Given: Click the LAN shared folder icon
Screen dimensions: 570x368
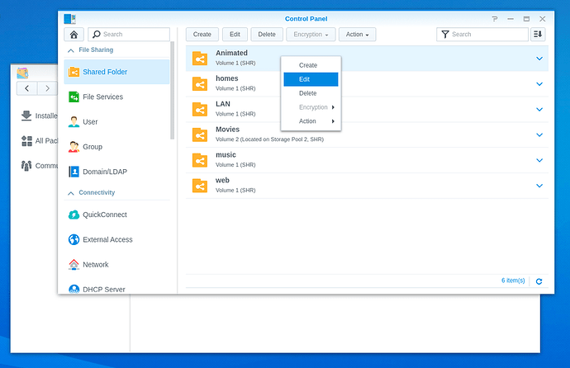Looking at the screenshot, I should click(x=200, y=109).
